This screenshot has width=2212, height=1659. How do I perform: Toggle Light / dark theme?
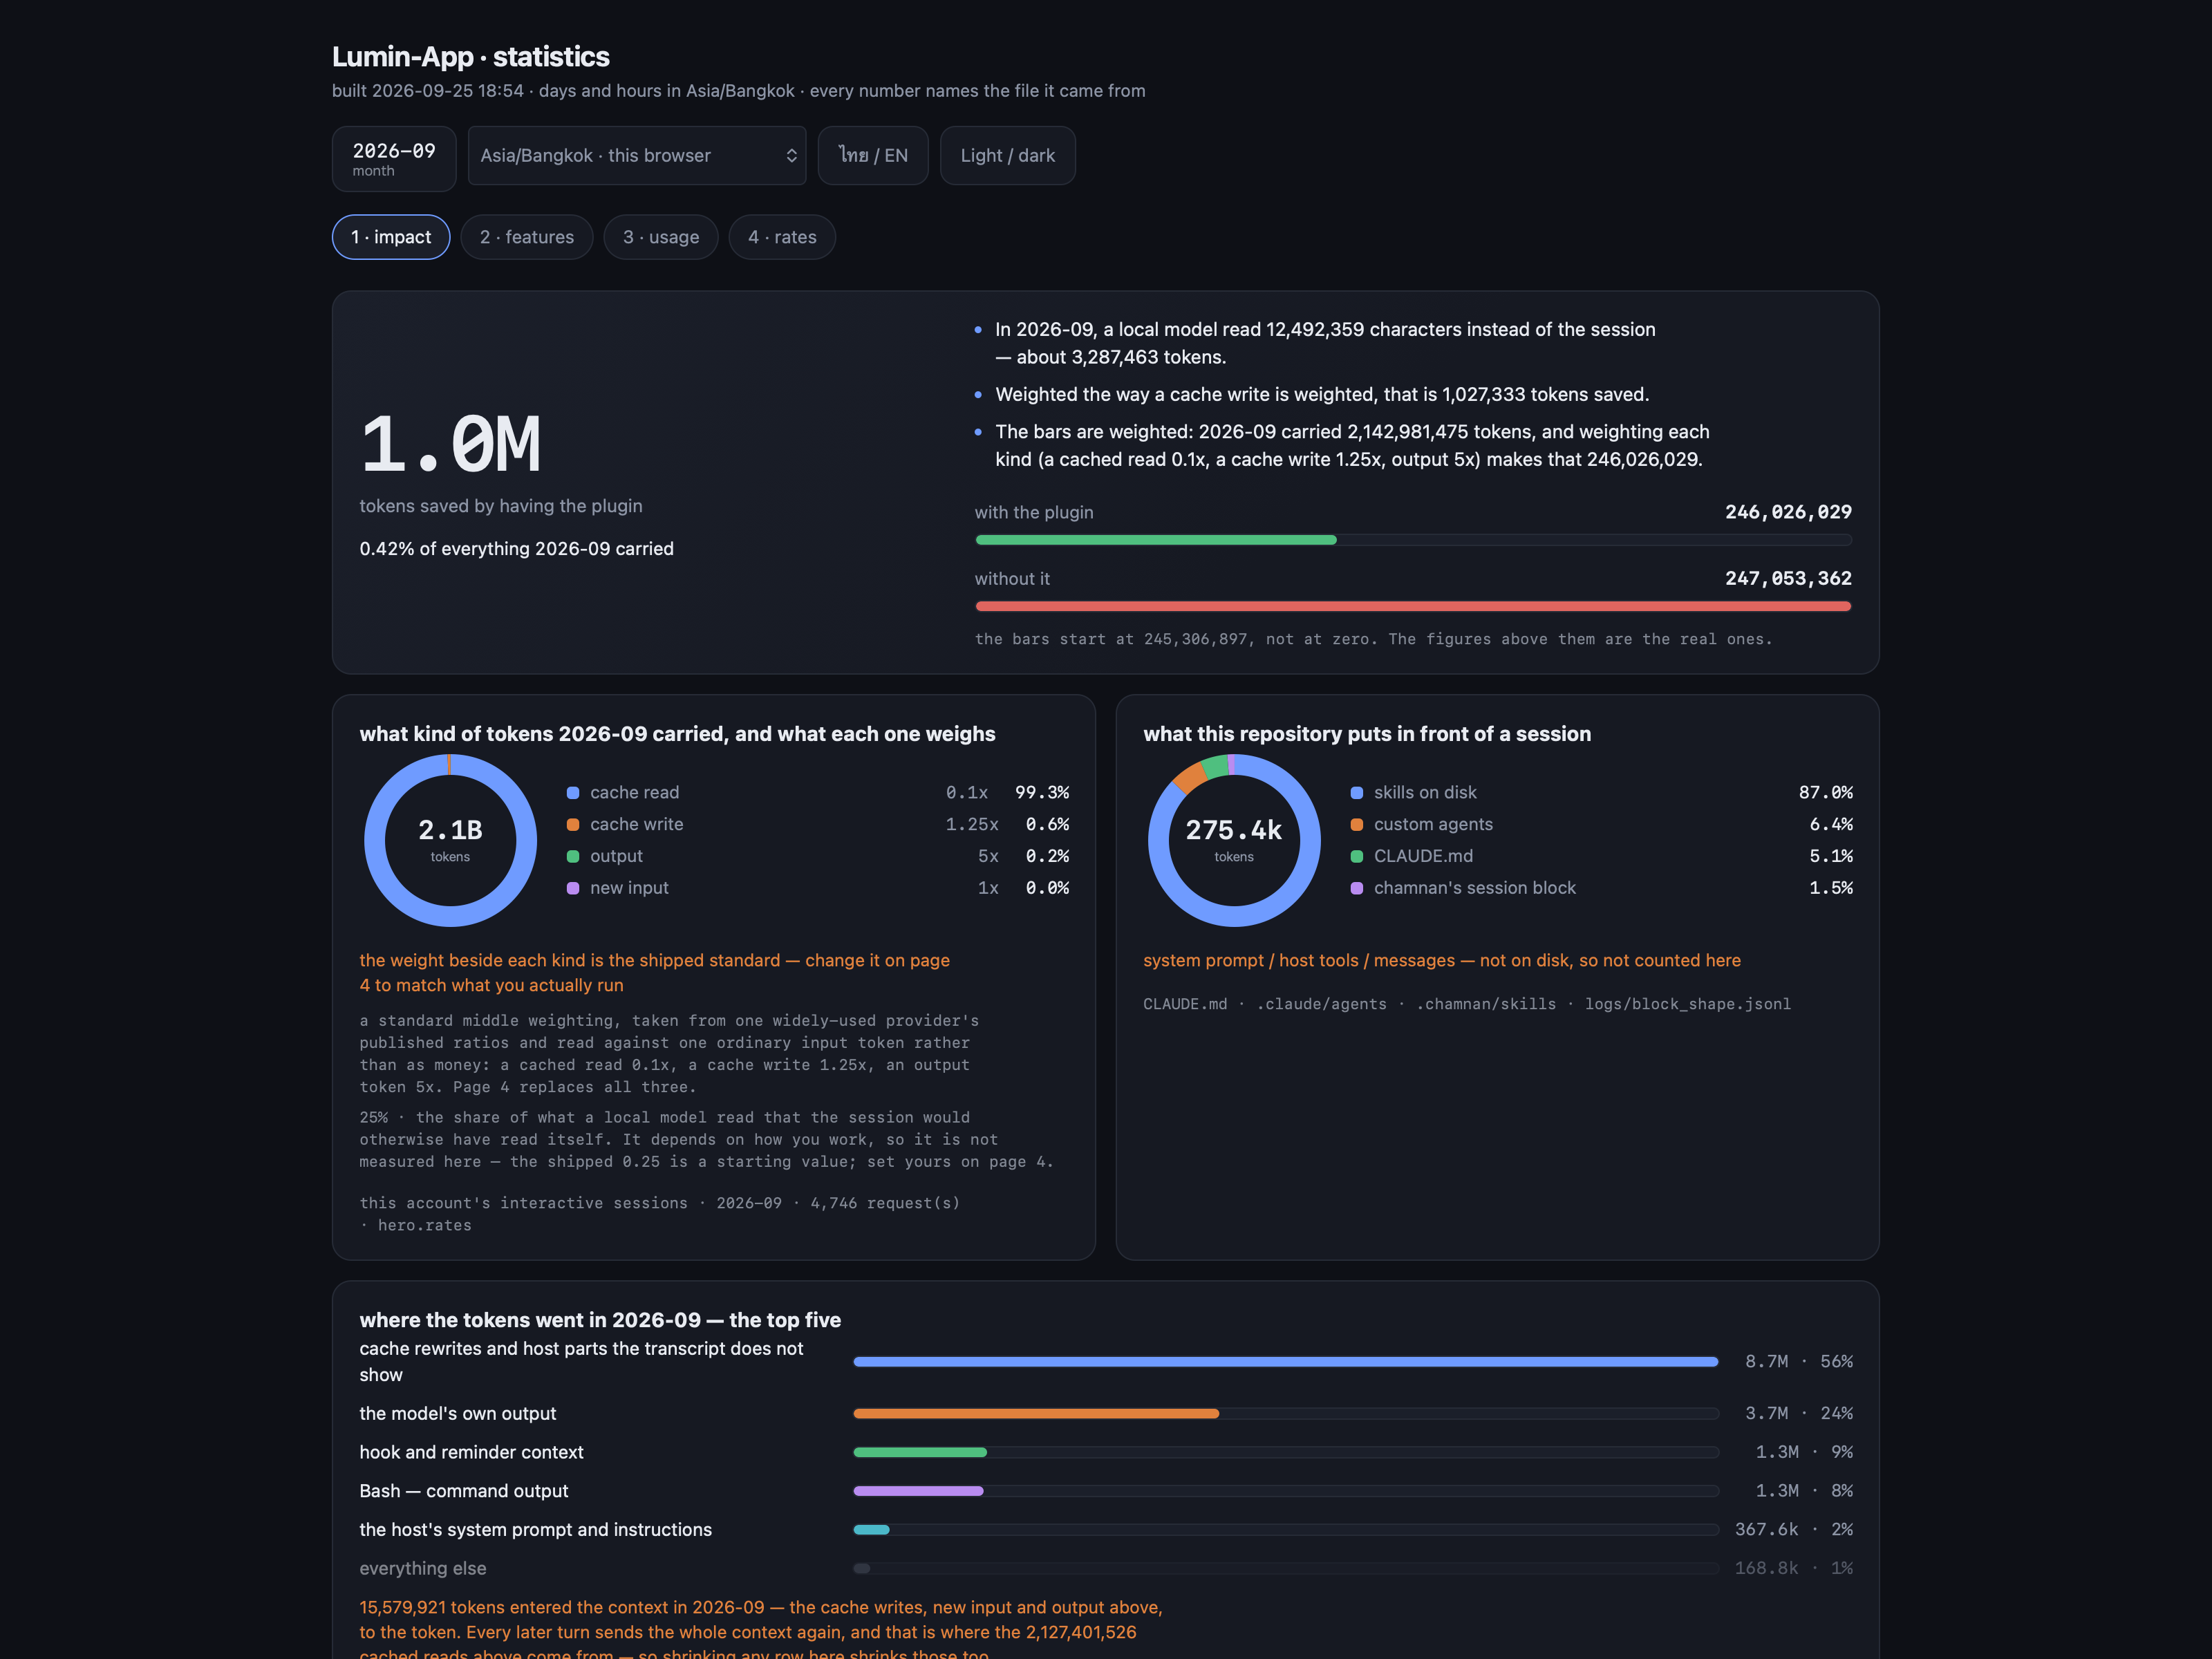pos(1007,155)
